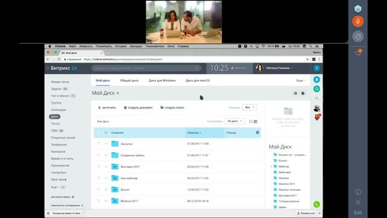Screen dimensions: 387x218
Task: Click the Загрузить upload button
Action: (x=107, y=108)
